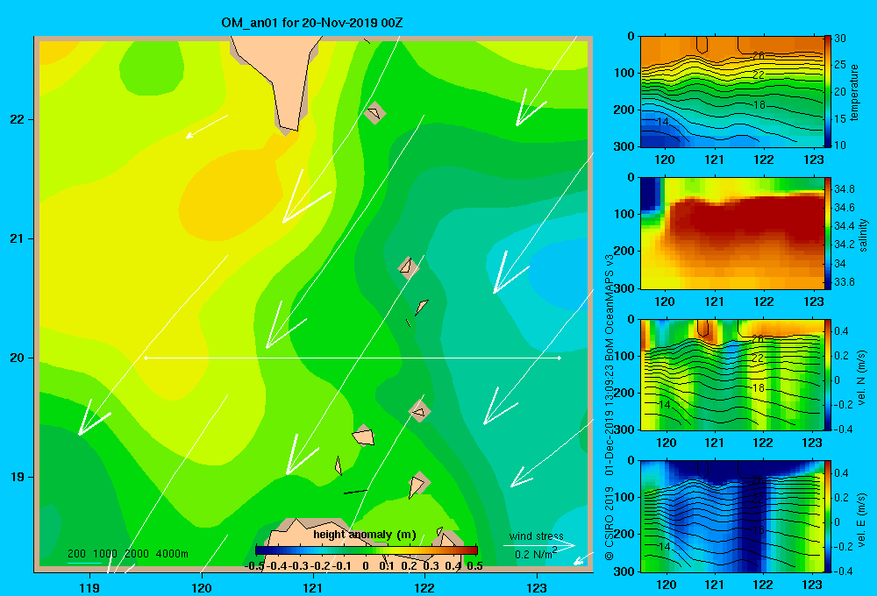The image size is (877, 596).
Task: Click the 34.8 value on the salinity scale
Action: pyautogui.click(x=844, y=188)
